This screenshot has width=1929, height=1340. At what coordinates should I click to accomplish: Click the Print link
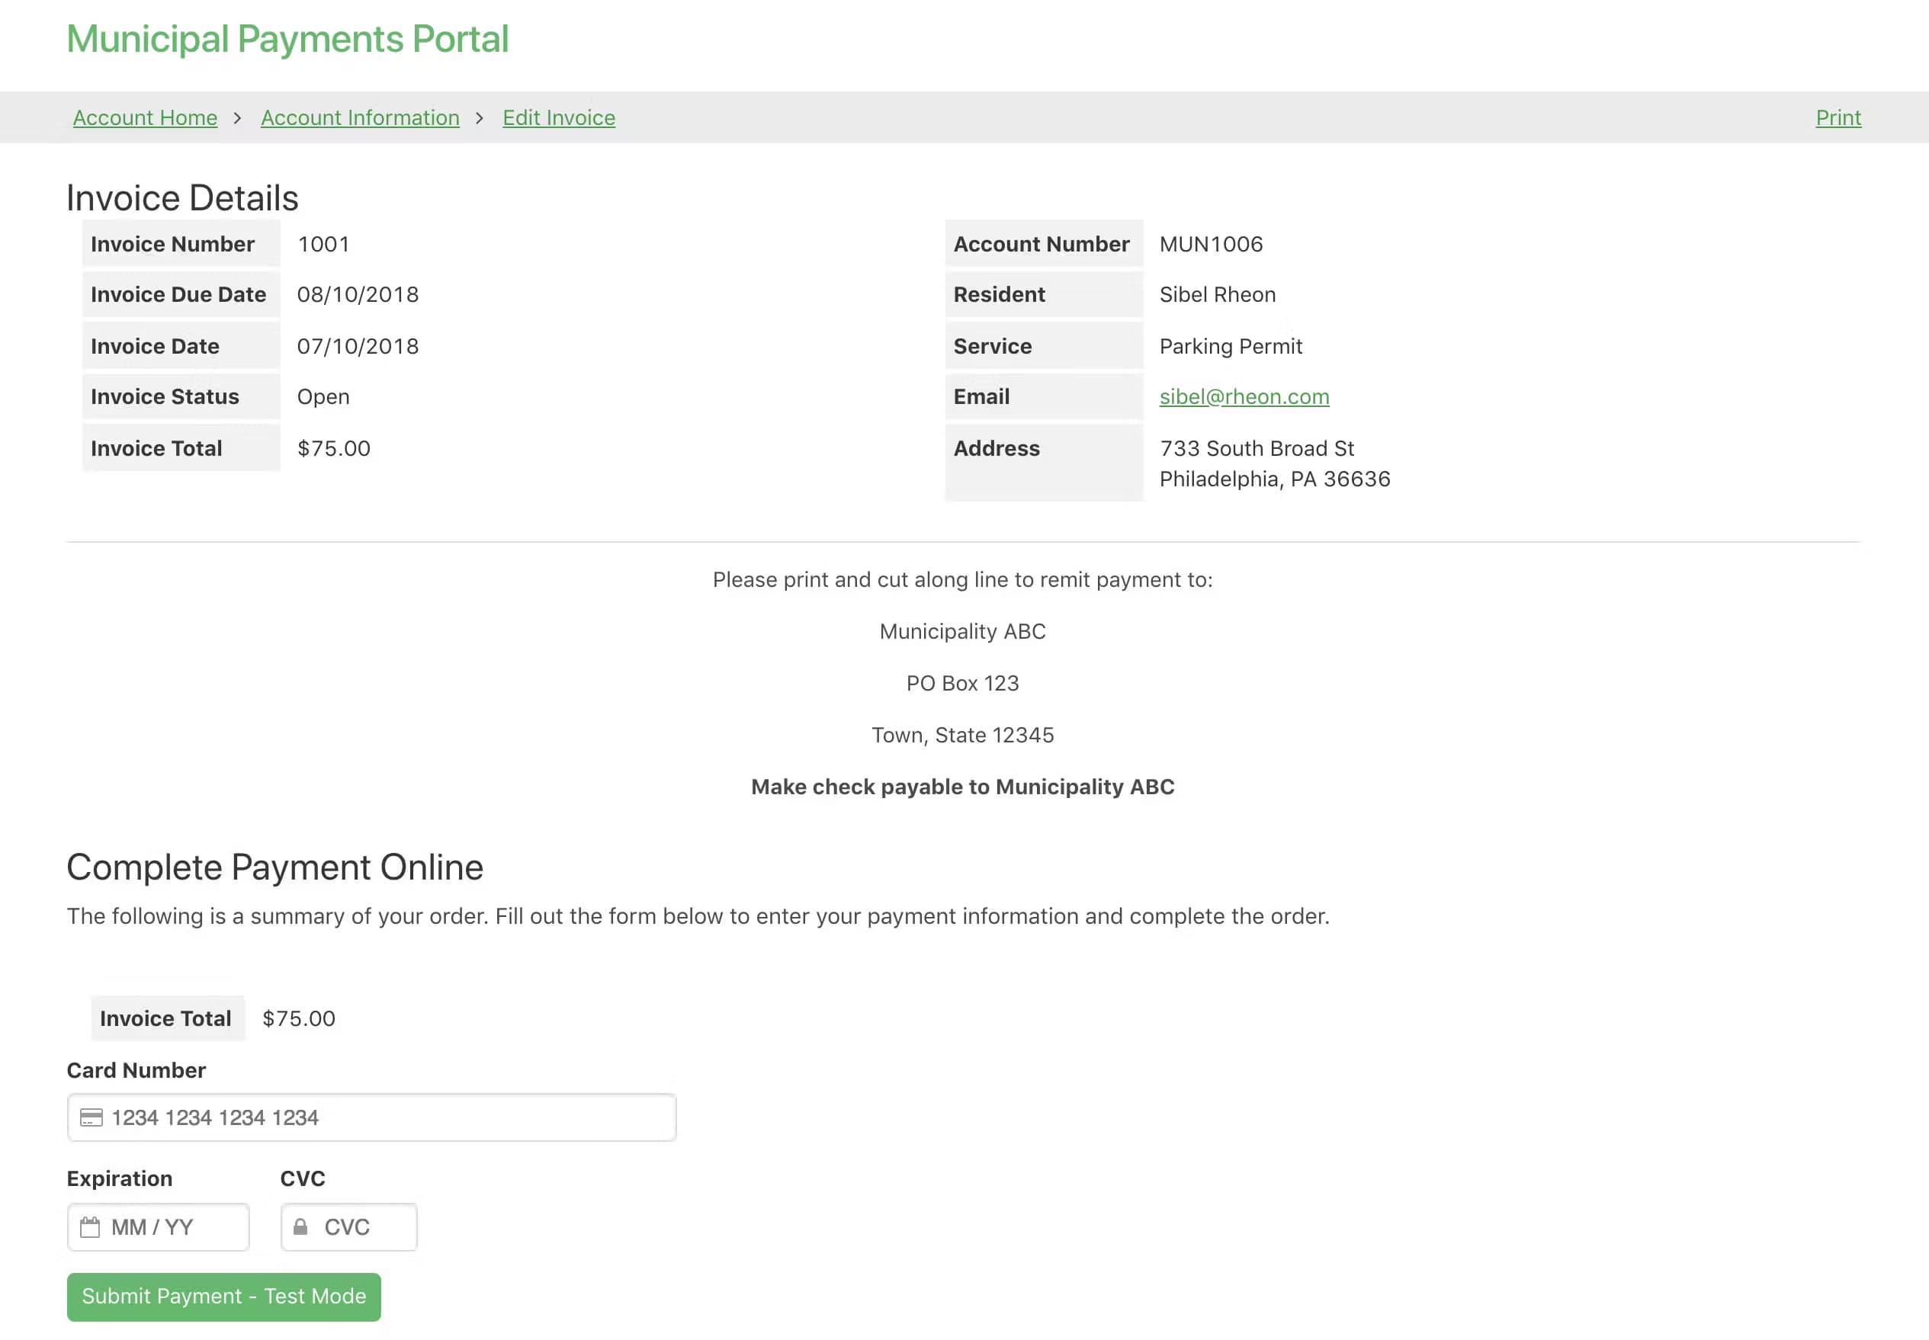(1838, 117)
